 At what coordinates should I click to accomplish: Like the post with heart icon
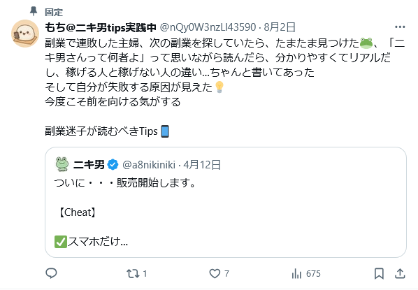(x=215, y=273)
